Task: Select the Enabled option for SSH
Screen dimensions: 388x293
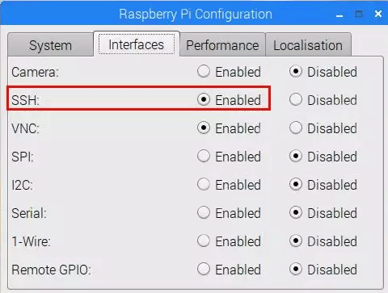Action: pos(204,100)
